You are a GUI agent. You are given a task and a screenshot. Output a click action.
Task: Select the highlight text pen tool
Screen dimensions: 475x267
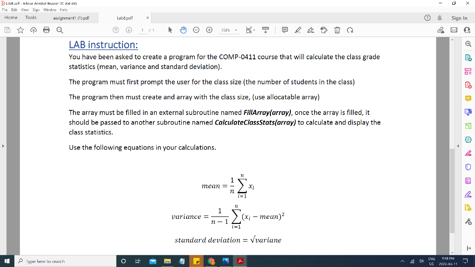point(298,30)
